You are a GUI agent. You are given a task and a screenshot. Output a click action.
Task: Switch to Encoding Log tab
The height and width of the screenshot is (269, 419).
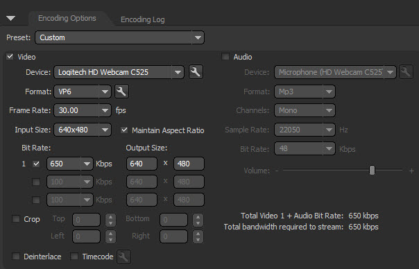142,19
